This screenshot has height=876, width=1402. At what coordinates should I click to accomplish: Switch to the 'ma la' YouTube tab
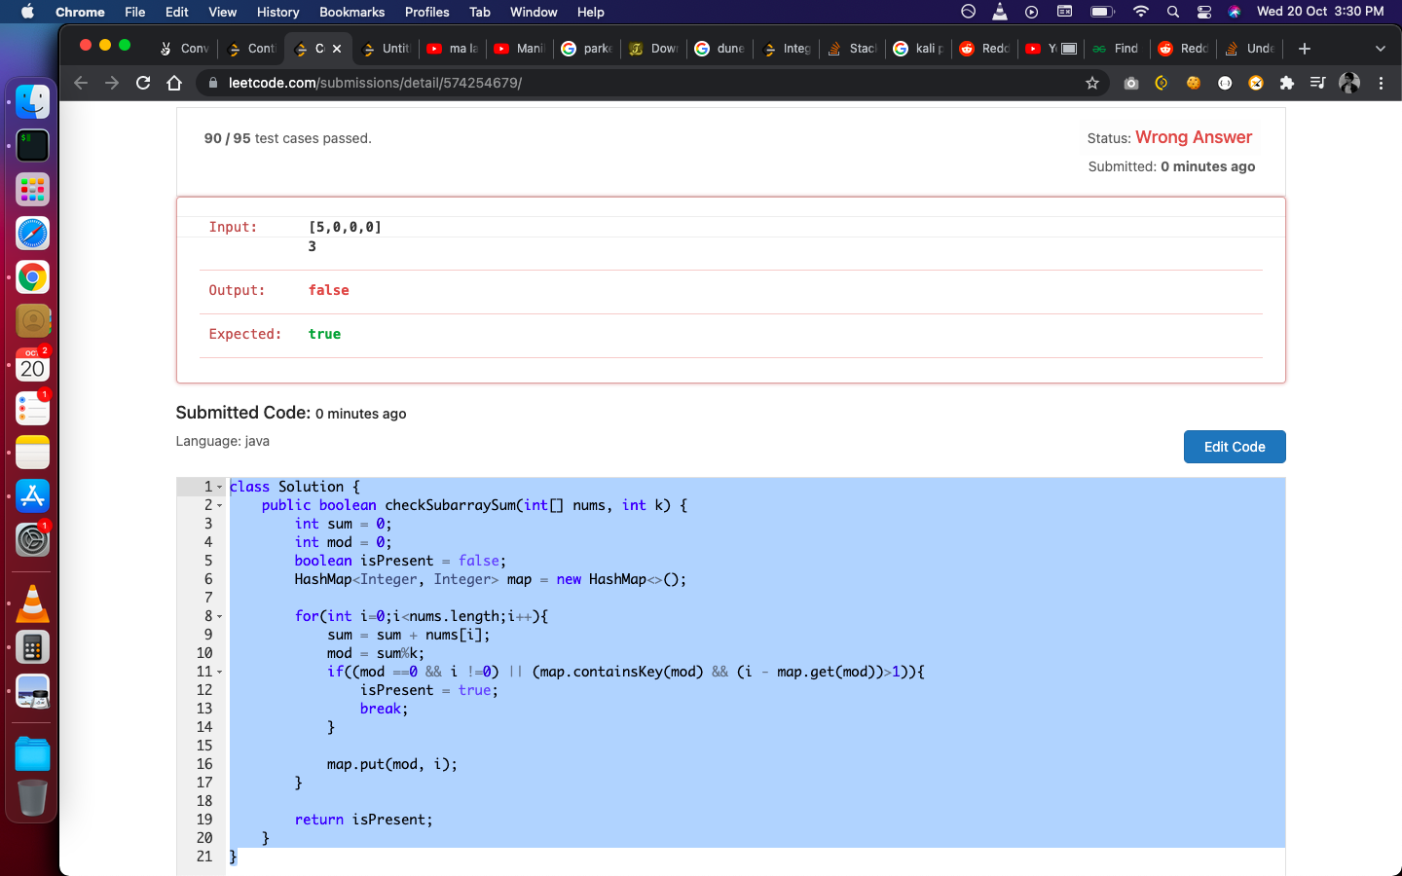click(x=453, y=49)
